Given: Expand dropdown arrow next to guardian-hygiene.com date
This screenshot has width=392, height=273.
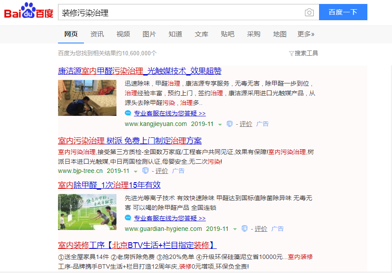Looking at the screenshot, I should pyautogui.click(x=235, y=229).
